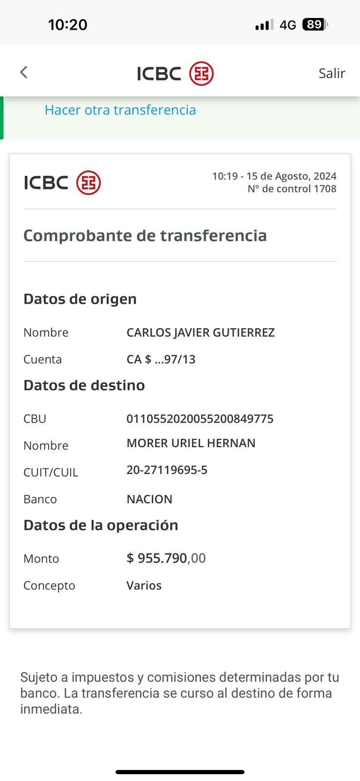Tap the destination CBU number
This screenshot has height=781, width=360.
click(200, 419)
